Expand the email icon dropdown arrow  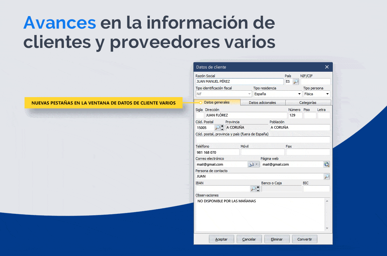point(257,164)
